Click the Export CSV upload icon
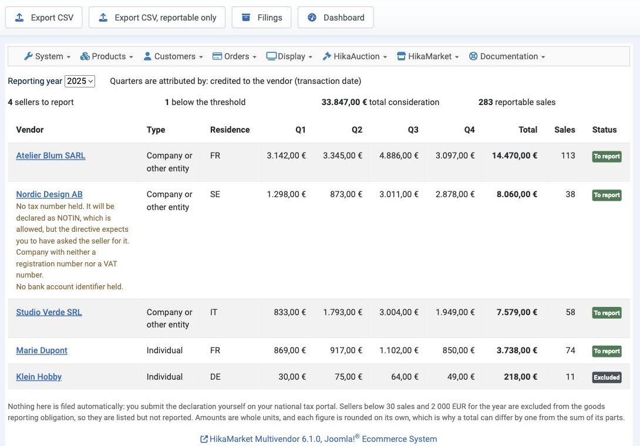The image size is (640, 446). pyautogui.click(x=19, y=18)
